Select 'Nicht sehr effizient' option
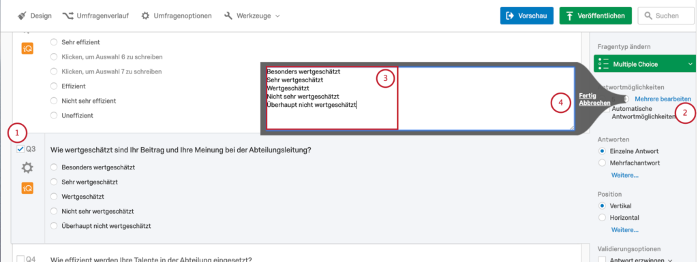The image size is (698, 262). tap(54, 101)
